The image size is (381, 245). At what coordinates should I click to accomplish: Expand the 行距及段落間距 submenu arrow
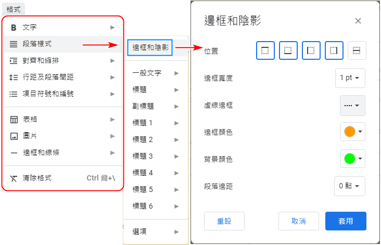(x=112, y=78)
